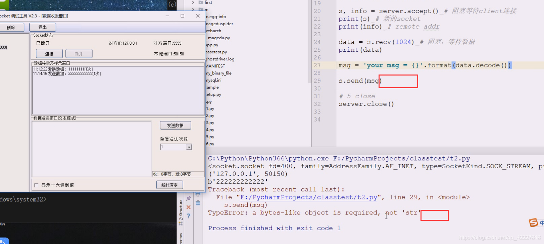Viewport: 544px width, 244px height.
Task: Open the t2.py traceback link in console
Action: tap(309, 197)
